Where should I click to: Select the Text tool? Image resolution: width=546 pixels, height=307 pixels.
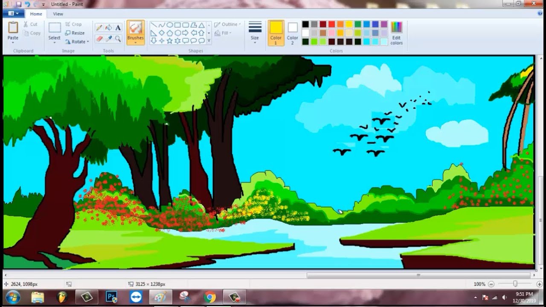118,27
